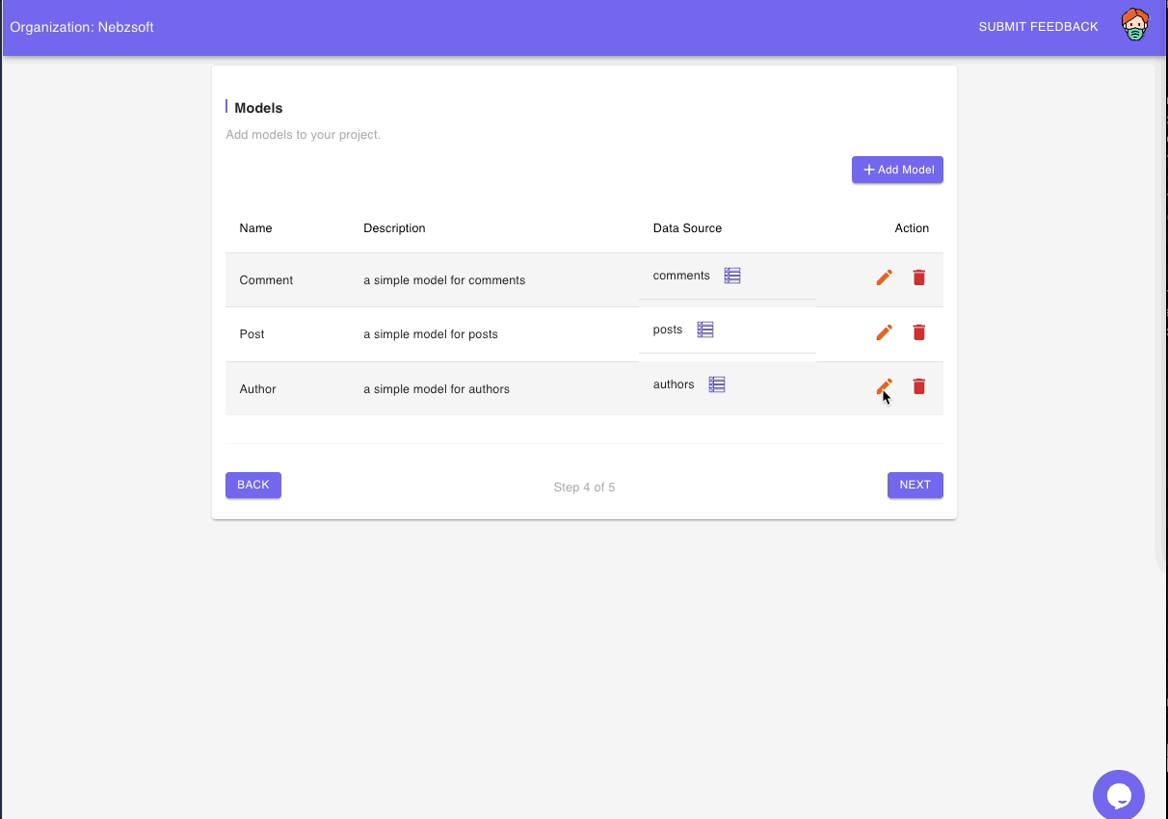Image resolution: width=1168 pixels, height=819 pixels.
Task: Delete the Comment model via trash icon
Action: [x=919, y=277]
